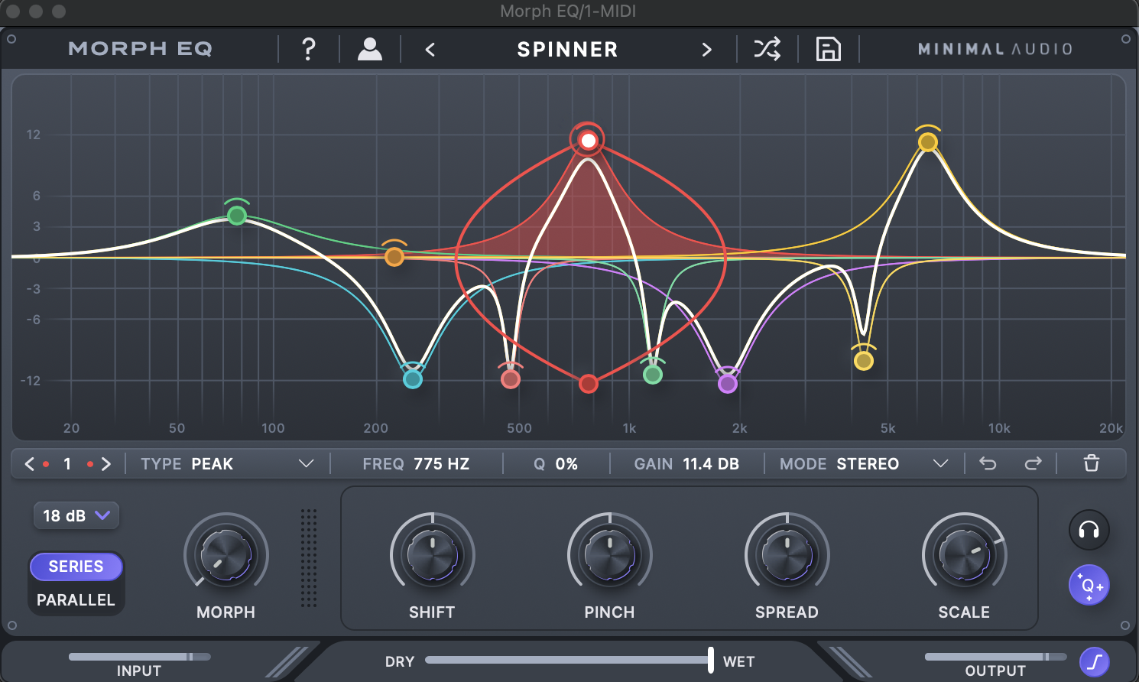The height and width of the screenshot is (682, 1139).
Task: Select the red top node at 775 Hz
Action: pos(588,140)
